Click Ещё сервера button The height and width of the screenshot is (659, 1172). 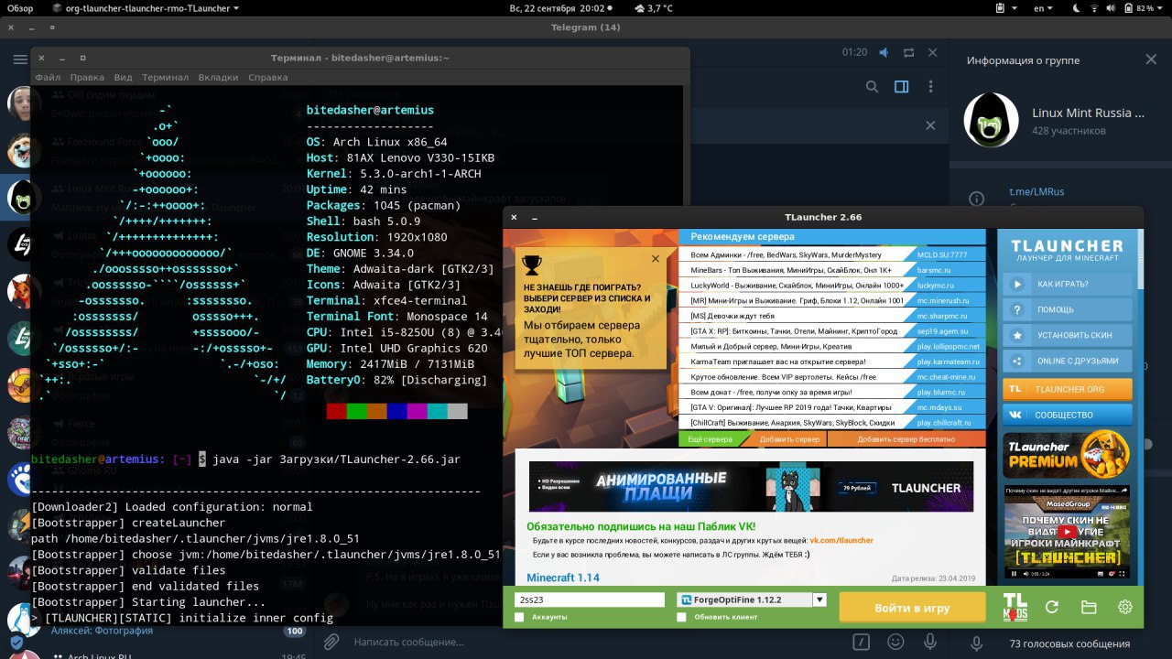click(710, 438)
